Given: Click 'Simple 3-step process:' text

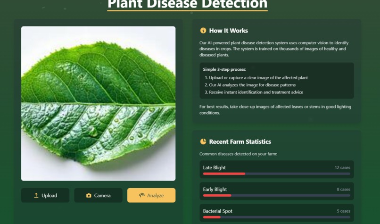Looking at the screenshot, I should (224, 69).
